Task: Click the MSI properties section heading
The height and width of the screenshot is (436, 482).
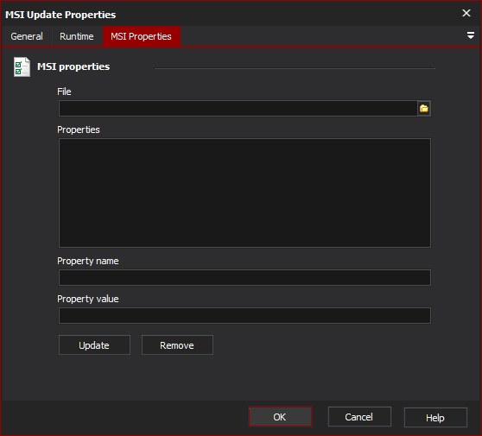Action: [73, 66]
